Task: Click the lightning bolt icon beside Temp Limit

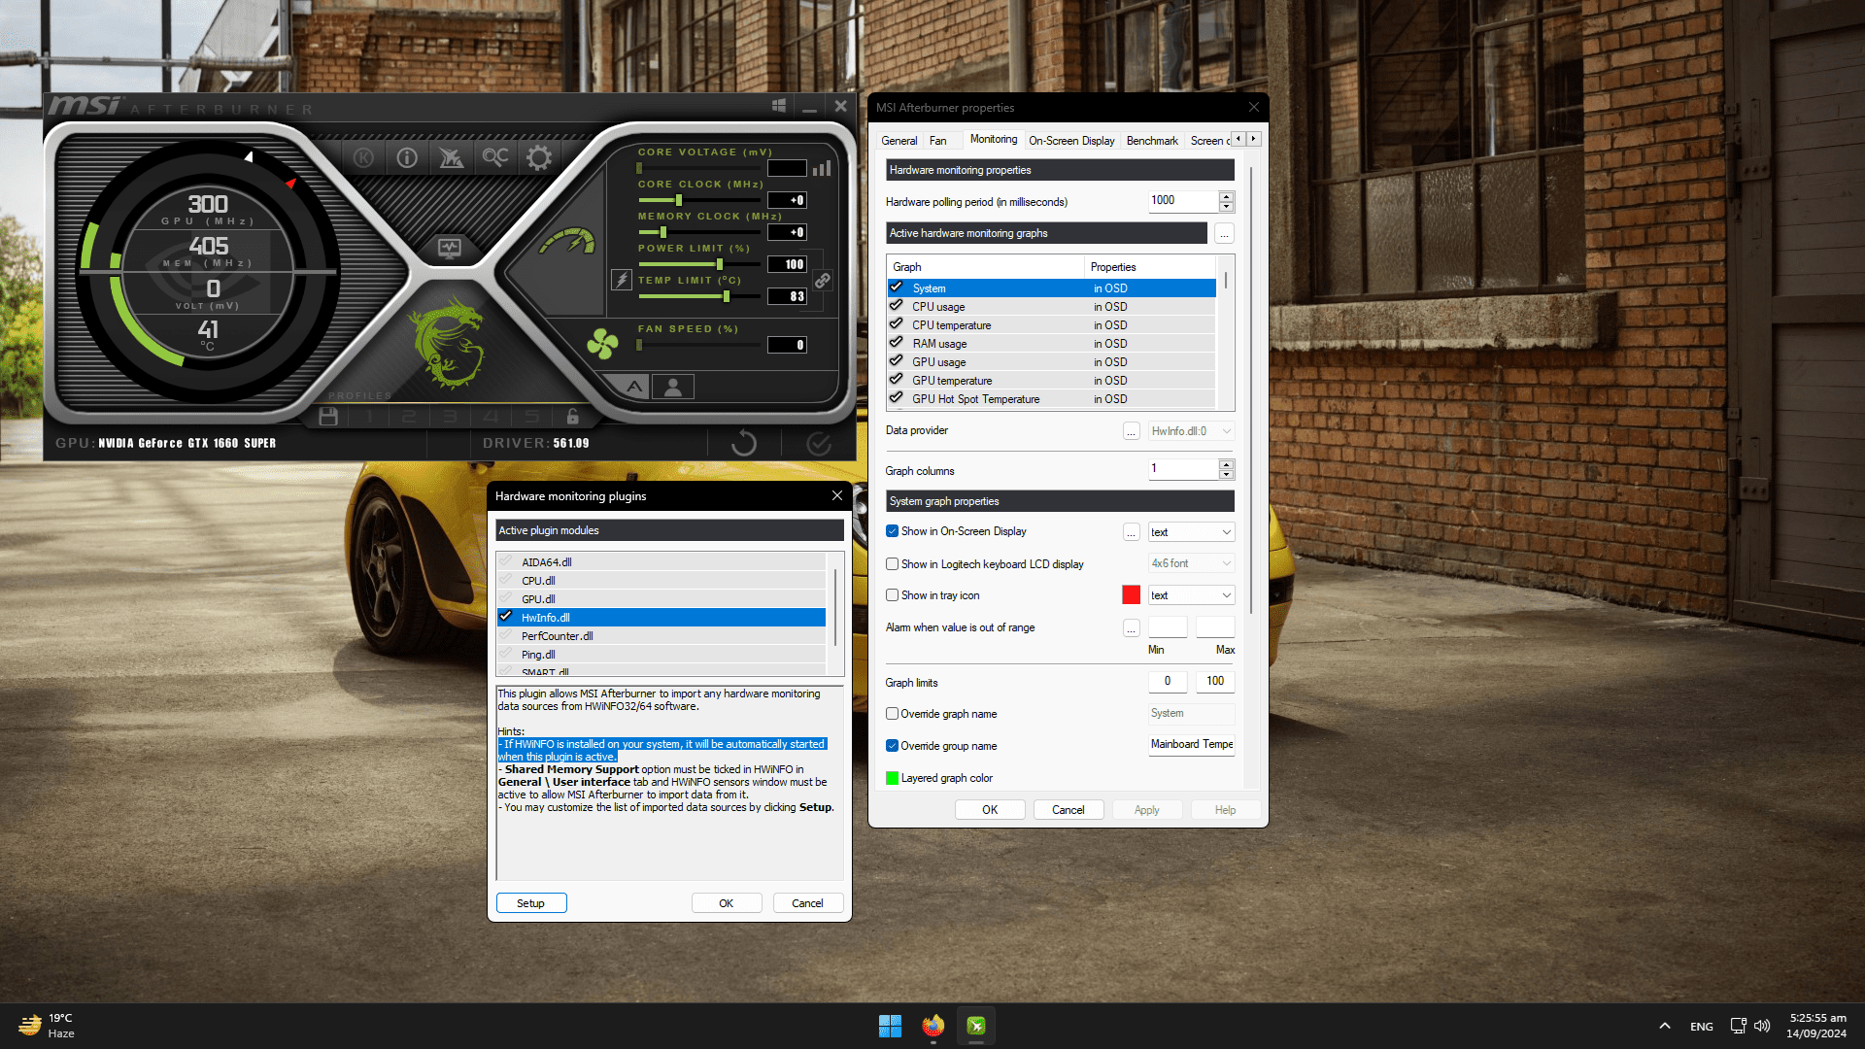Action: click(622, 281)
